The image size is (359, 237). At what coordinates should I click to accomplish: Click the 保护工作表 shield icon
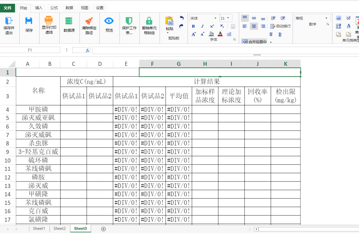coord(129,21)
